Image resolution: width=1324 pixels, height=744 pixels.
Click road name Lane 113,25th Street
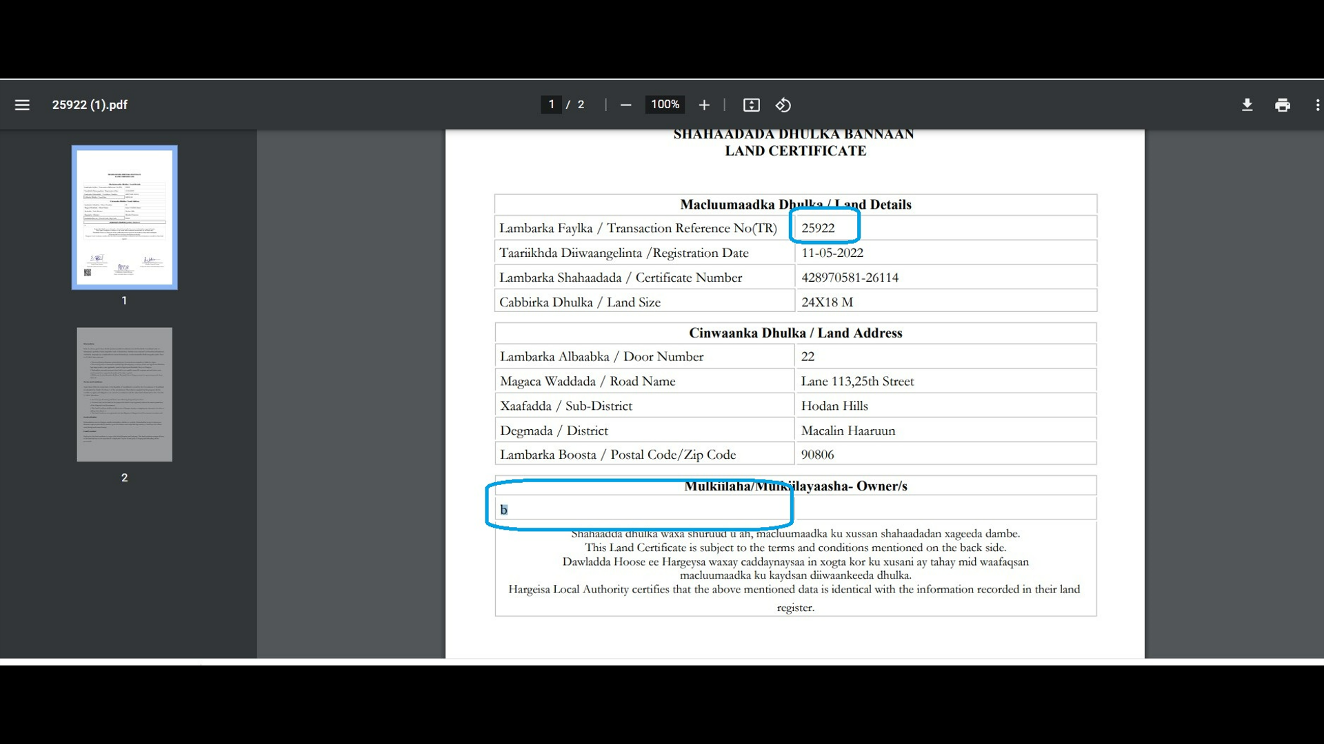[857, 382]
